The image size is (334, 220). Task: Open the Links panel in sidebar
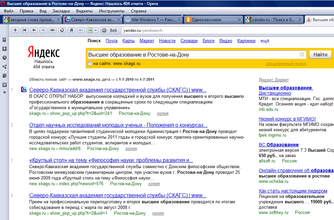tap(4, 67)
